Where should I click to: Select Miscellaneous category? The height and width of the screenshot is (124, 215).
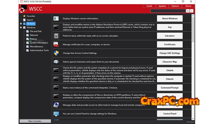(x=37, y=47)
